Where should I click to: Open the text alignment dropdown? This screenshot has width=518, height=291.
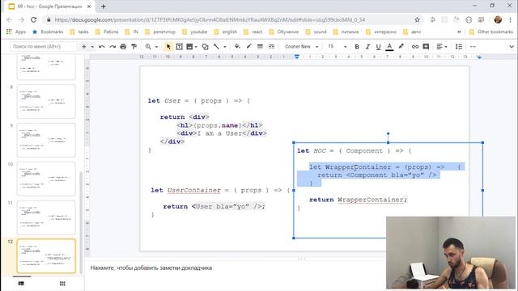coord(442,47)
